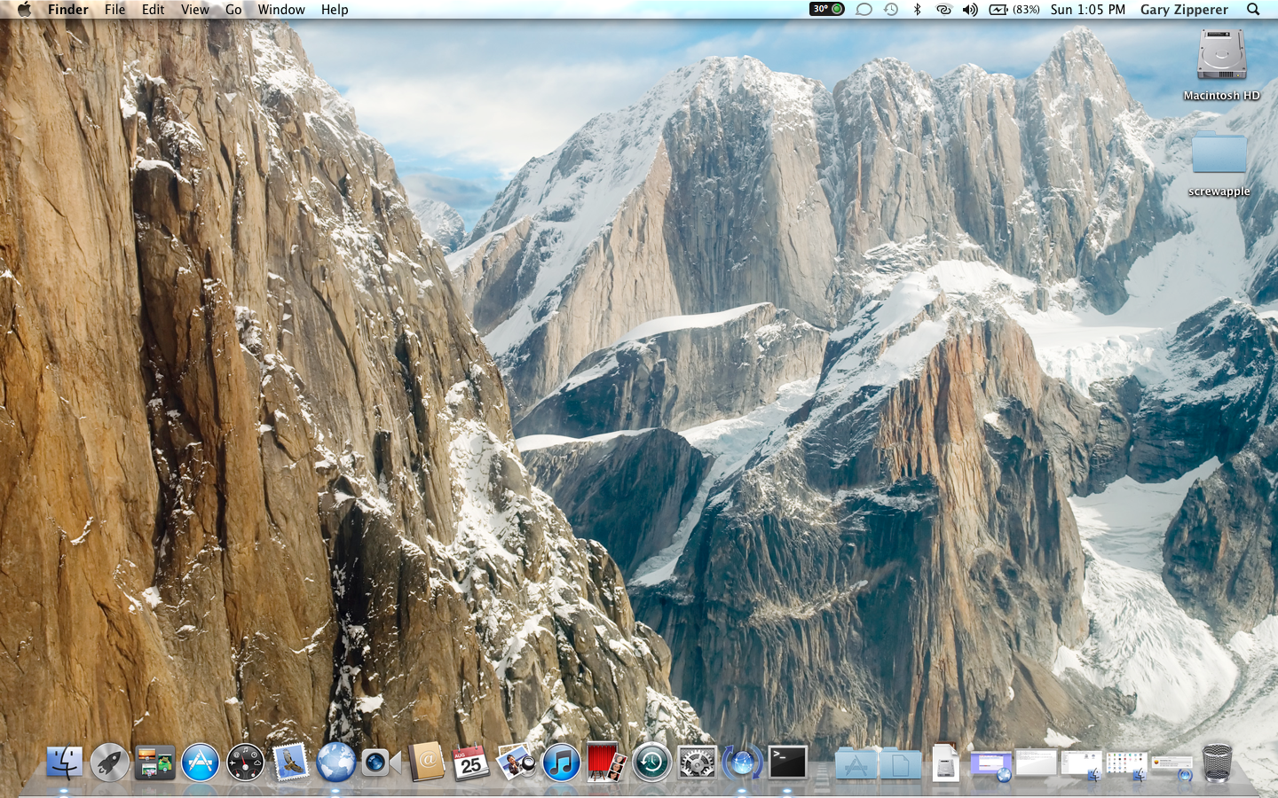Click the Spotlight search magnifier
The width and height of the screenshot is (1278, 798).
click(1253, 10)
